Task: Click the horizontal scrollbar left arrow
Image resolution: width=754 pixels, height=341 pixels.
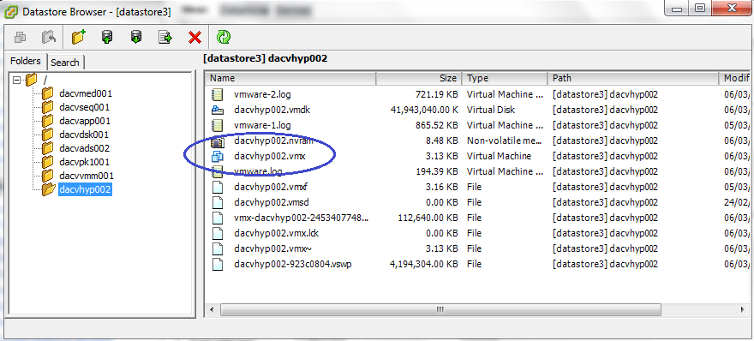Action: point(211,310)
